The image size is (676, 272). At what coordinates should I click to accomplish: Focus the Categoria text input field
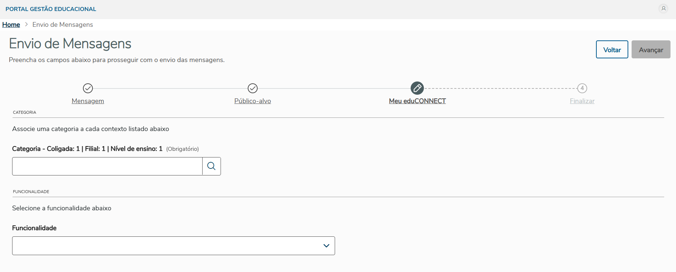107,166
